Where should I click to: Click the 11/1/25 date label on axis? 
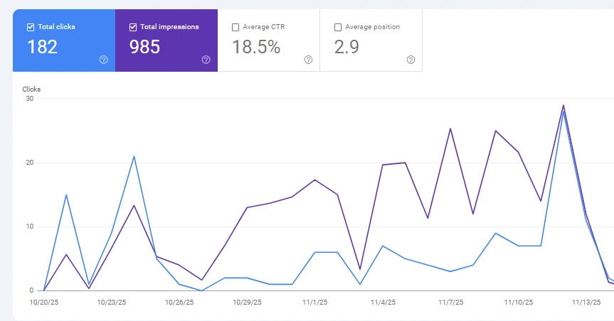(x=314, y=302)
